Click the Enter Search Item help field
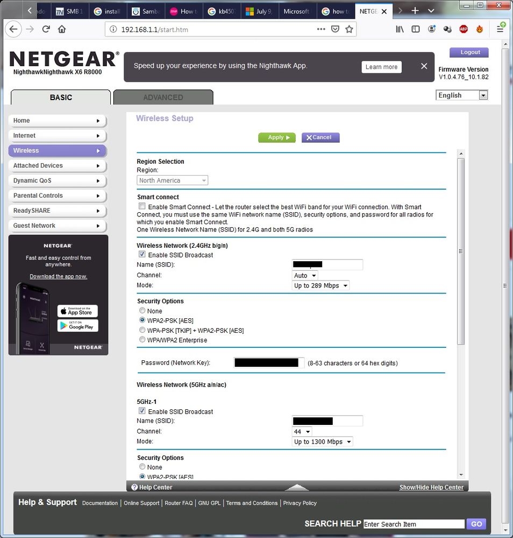 click(414, 524)
